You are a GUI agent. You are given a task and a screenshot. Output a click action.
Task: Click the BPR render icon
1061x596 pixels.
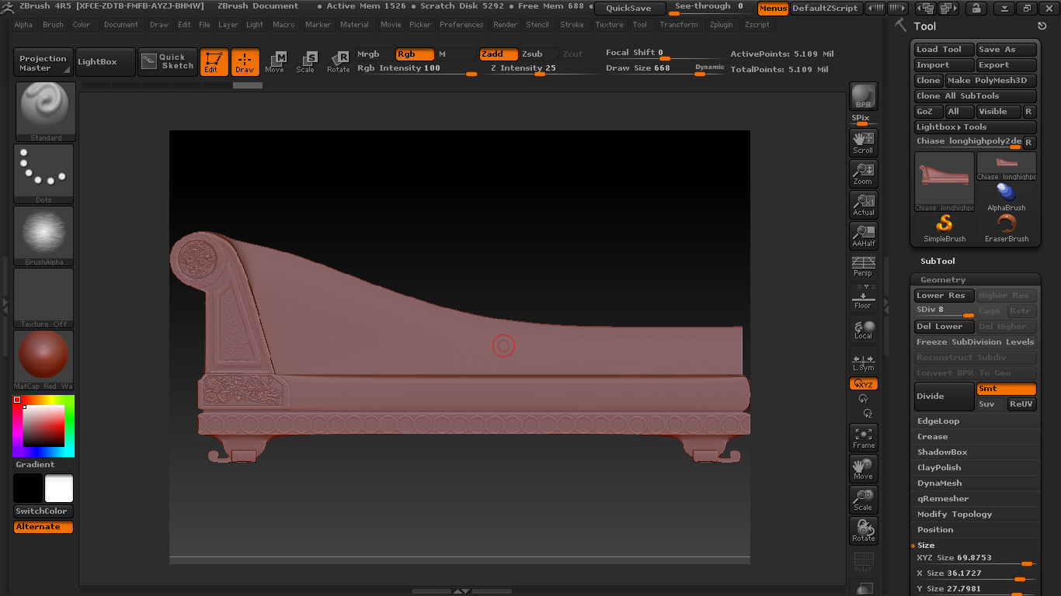click(863, 96)
